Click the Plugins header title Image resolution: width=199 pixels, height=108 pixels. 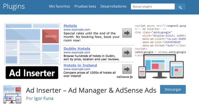click(14, 7)
